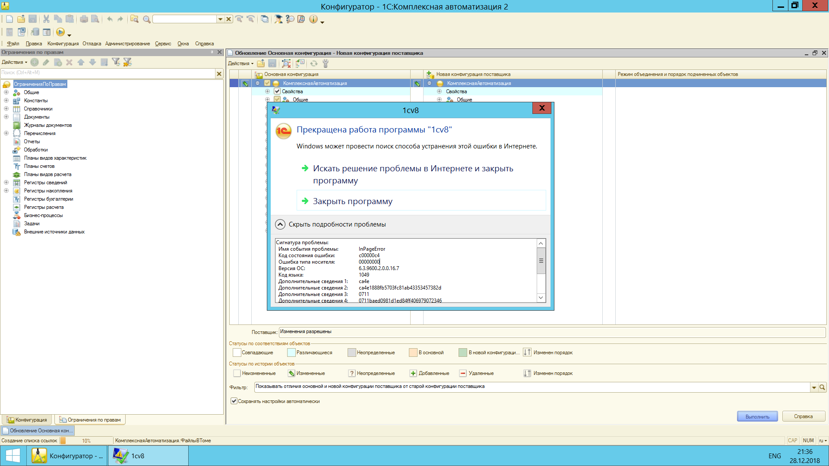The width and height of the screenshot is (829, 466).
Task: Toggle 'Сохранять настройки автоматически' checkbox
Action: pos(234,401)
